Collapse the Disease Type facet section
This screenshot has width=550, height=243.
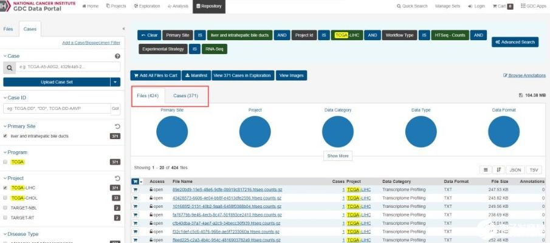tap(5, 233)
